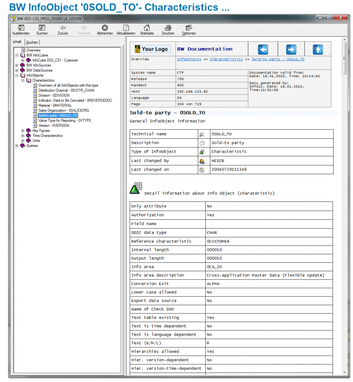Refresh page with Aktualisieren icon
This screenshot has height=382, width=353.
(x=126, y=28)
